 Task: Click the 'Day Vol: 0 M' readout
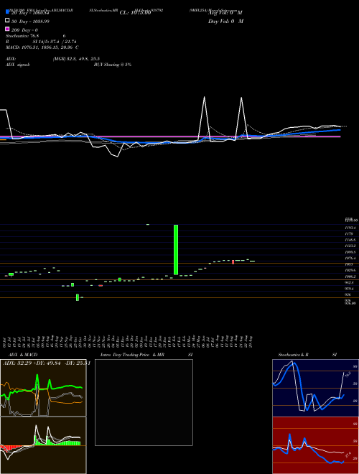click(225, 22)
